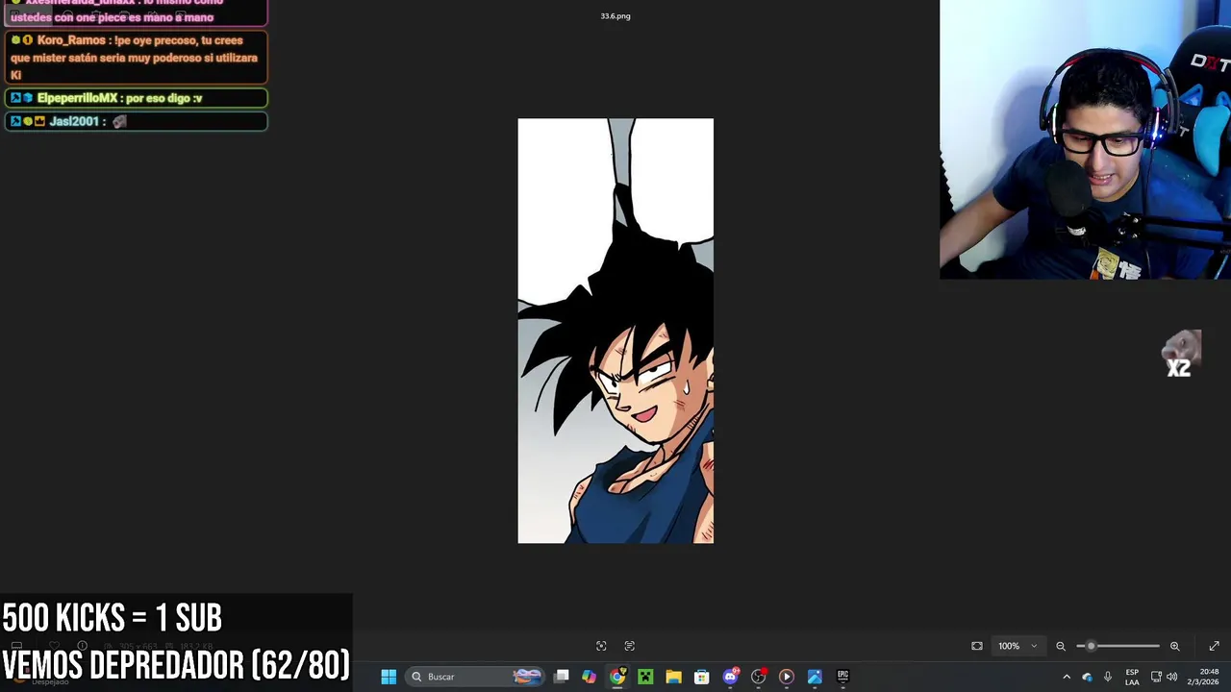Click the ElpeperrilloMX chat message

click(x=136, y=98)
